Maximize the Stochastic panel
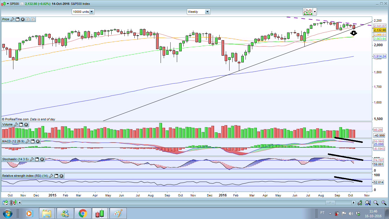 pos(37,159)
